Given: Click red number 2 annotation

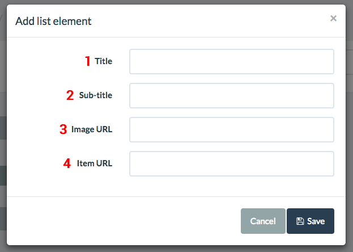Looking at the screenshot, I should 70,95.
